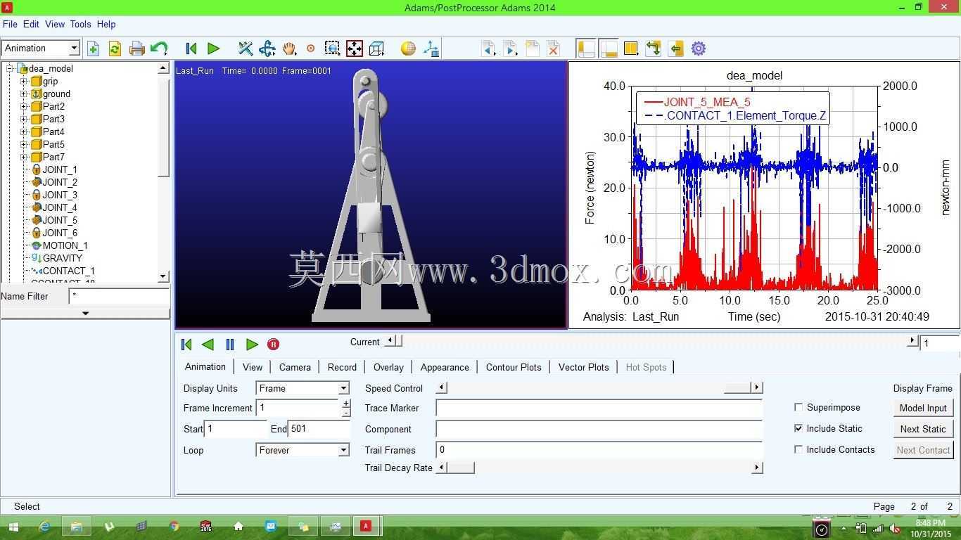Viewport: 961px width, 540px height.
Task: Open the Tools menu
Action: [x=80, y=24]
